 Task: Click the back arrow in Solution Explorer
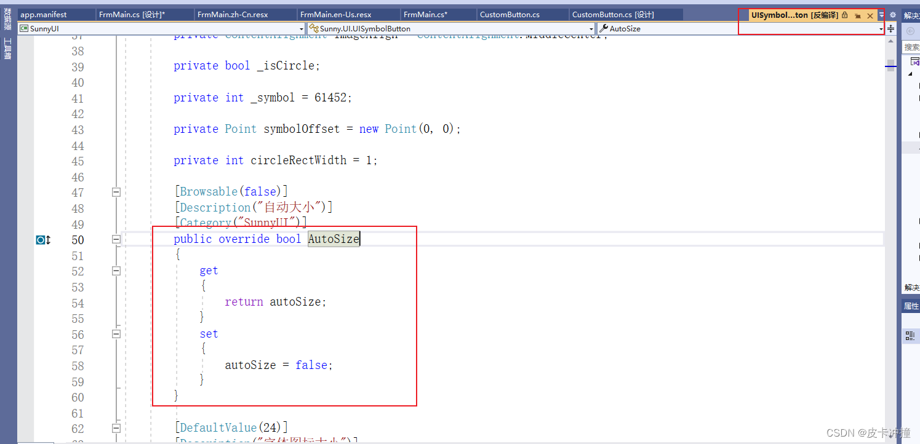pyautogui.click(x=911, y=31)
